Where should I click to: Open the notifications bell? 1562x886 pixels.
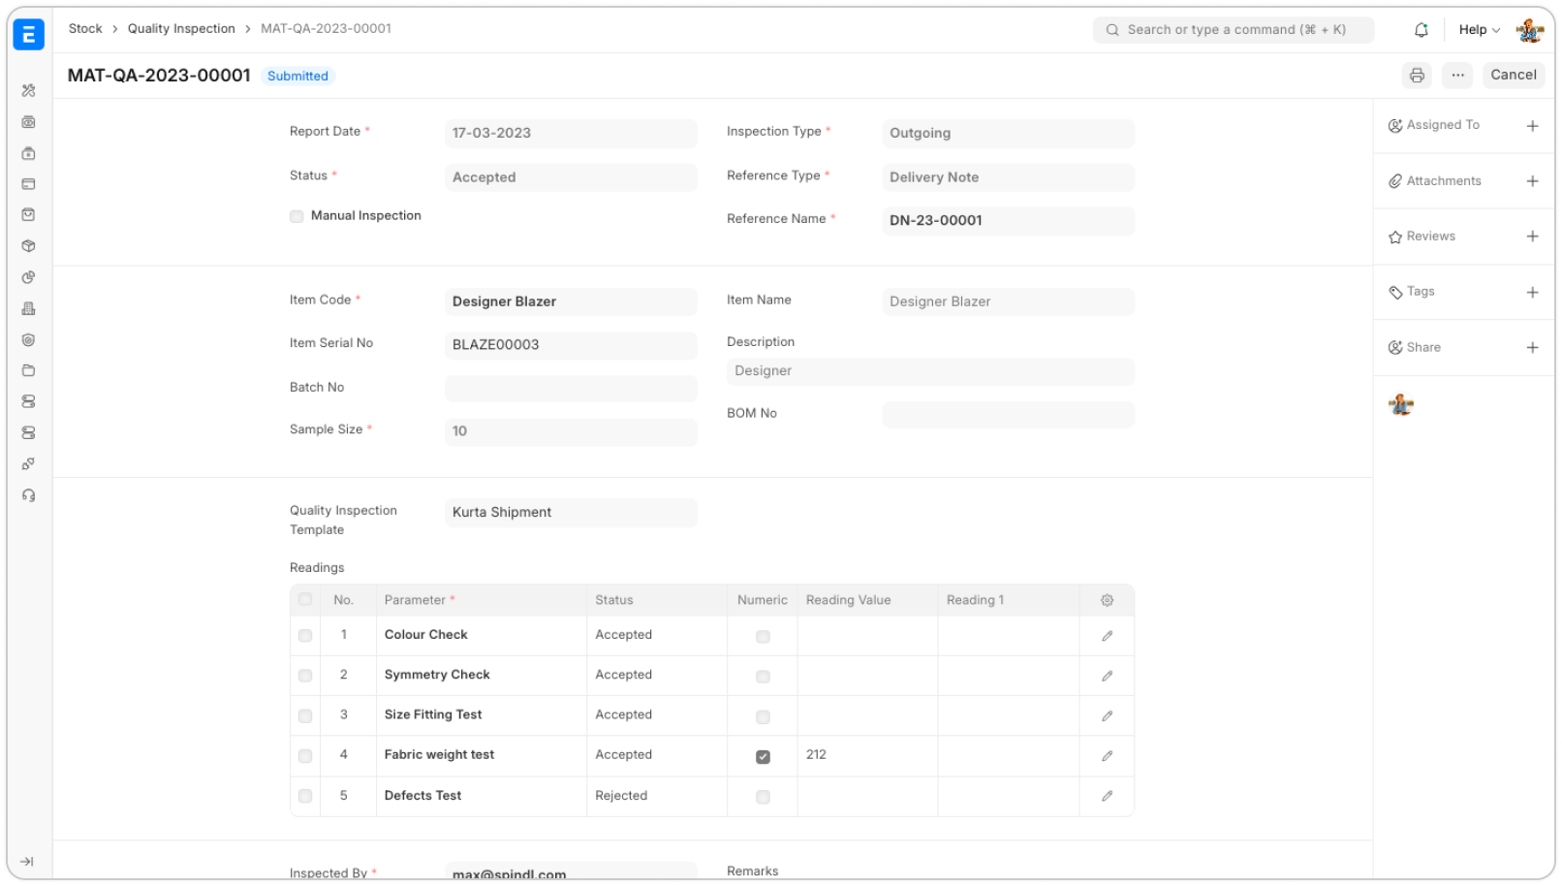[1421, 30]
